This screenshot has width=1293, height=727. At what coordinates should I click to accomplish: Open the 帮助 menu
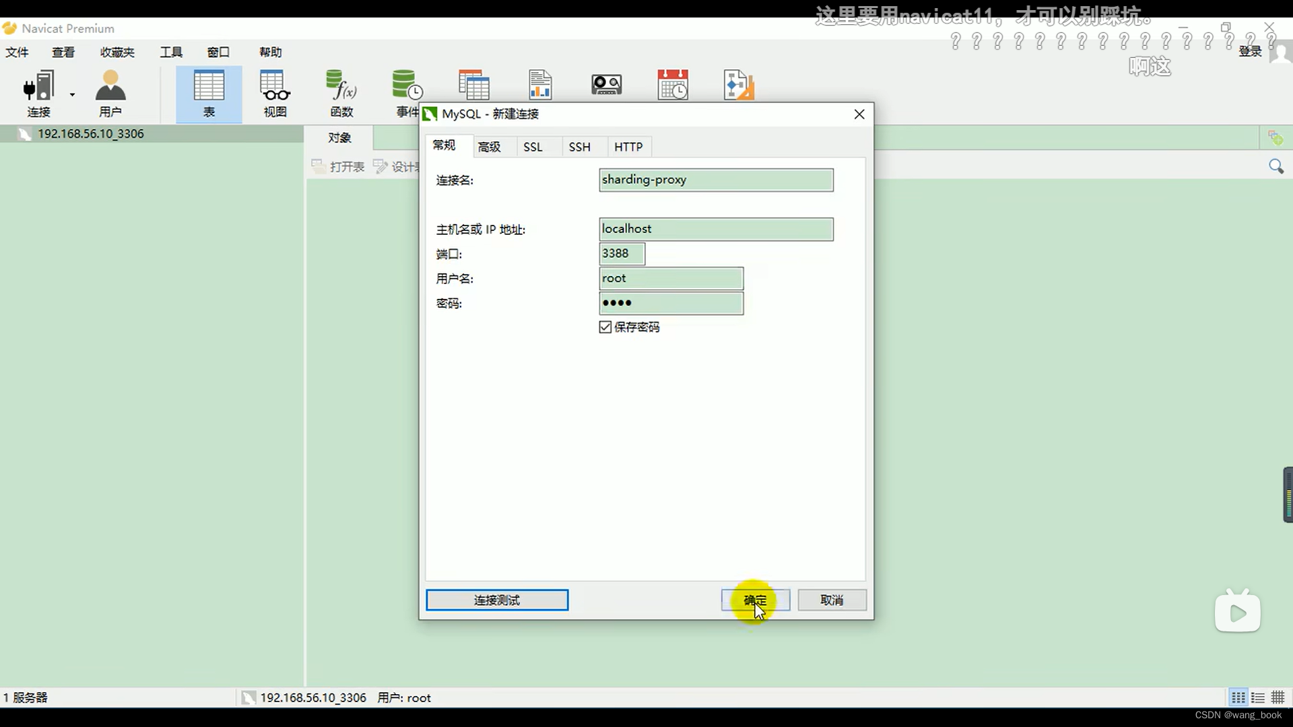(x=270, y=53)
